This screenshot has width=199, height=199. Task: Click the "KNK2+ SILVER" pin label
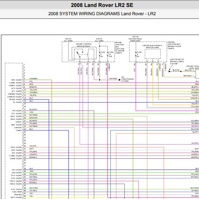pos(16,184)
